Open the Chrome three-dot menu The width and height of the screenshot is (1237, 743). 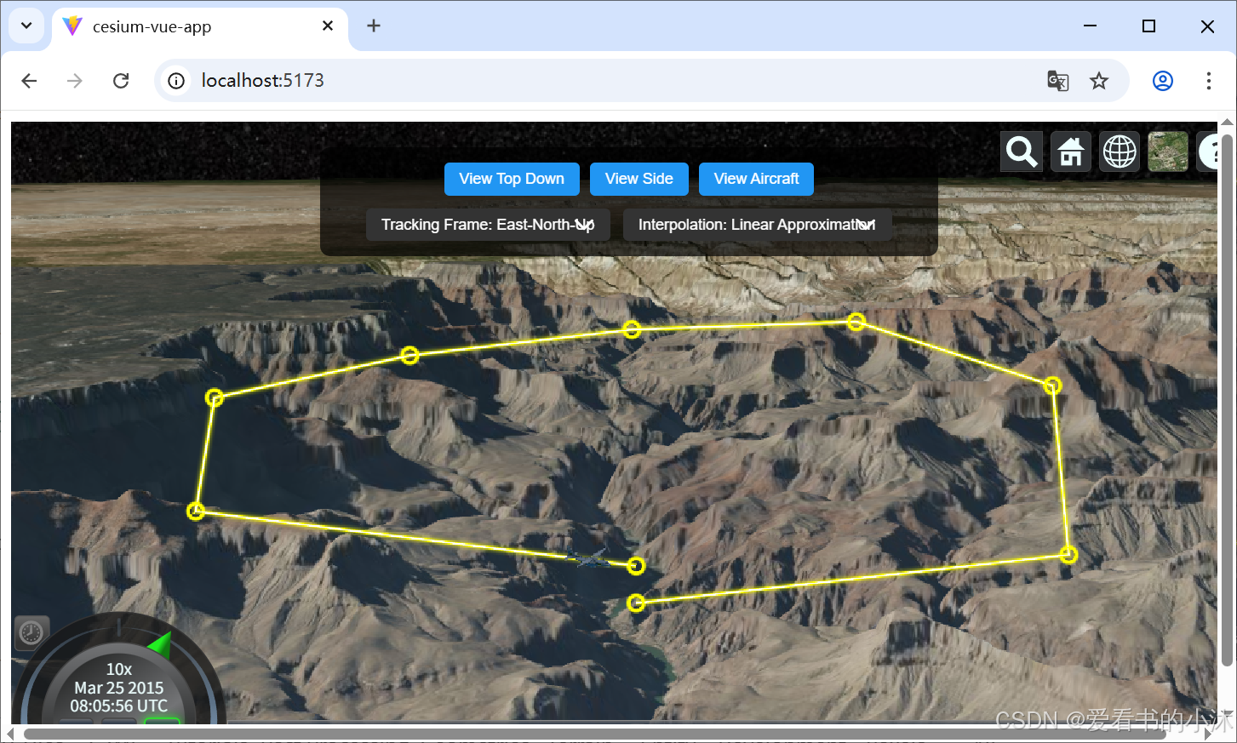1209,81
